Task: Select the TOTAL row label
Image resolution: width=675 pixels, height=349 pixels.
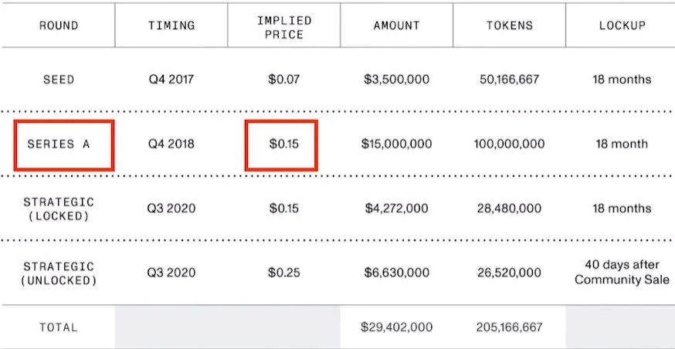Action: 59,327
